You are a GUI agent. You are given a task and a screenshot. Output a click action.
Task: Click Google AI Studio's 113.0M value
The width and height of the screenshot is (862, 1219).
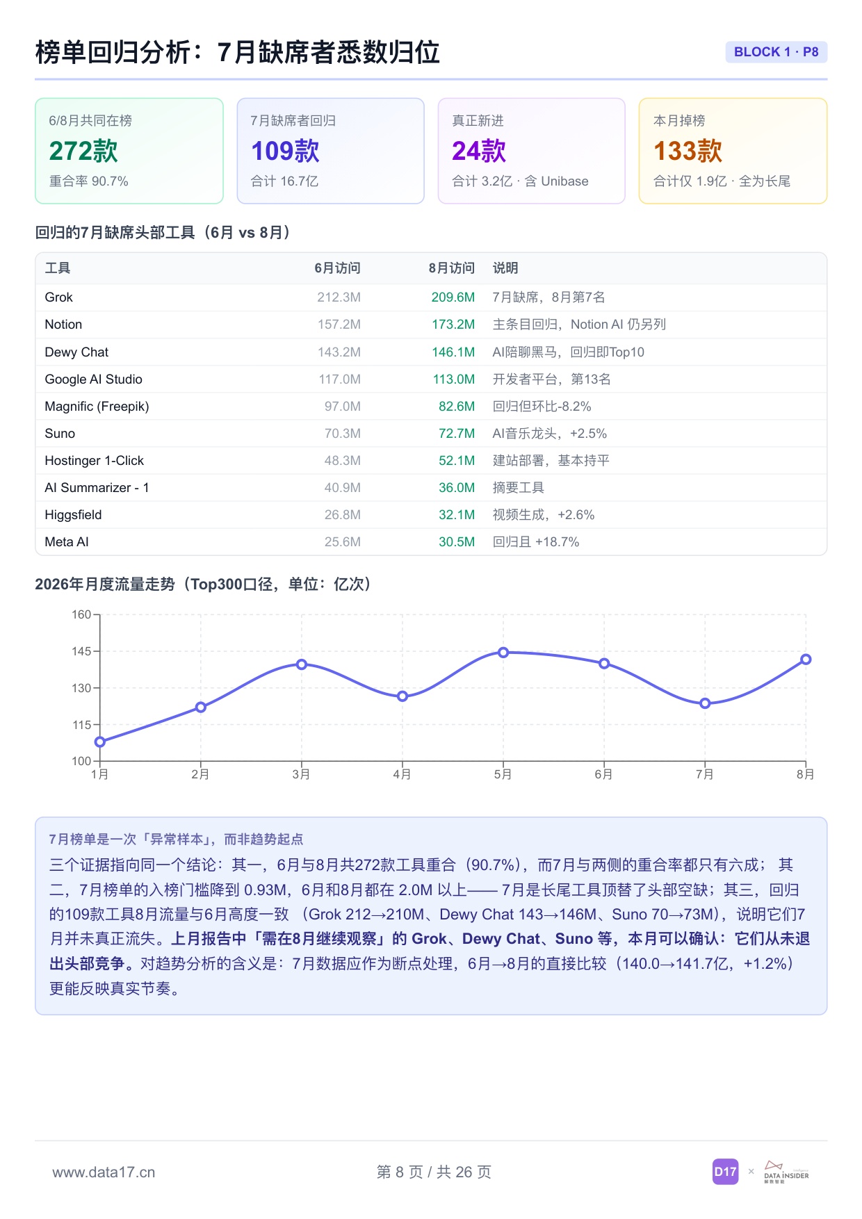(x=453, y=379)
